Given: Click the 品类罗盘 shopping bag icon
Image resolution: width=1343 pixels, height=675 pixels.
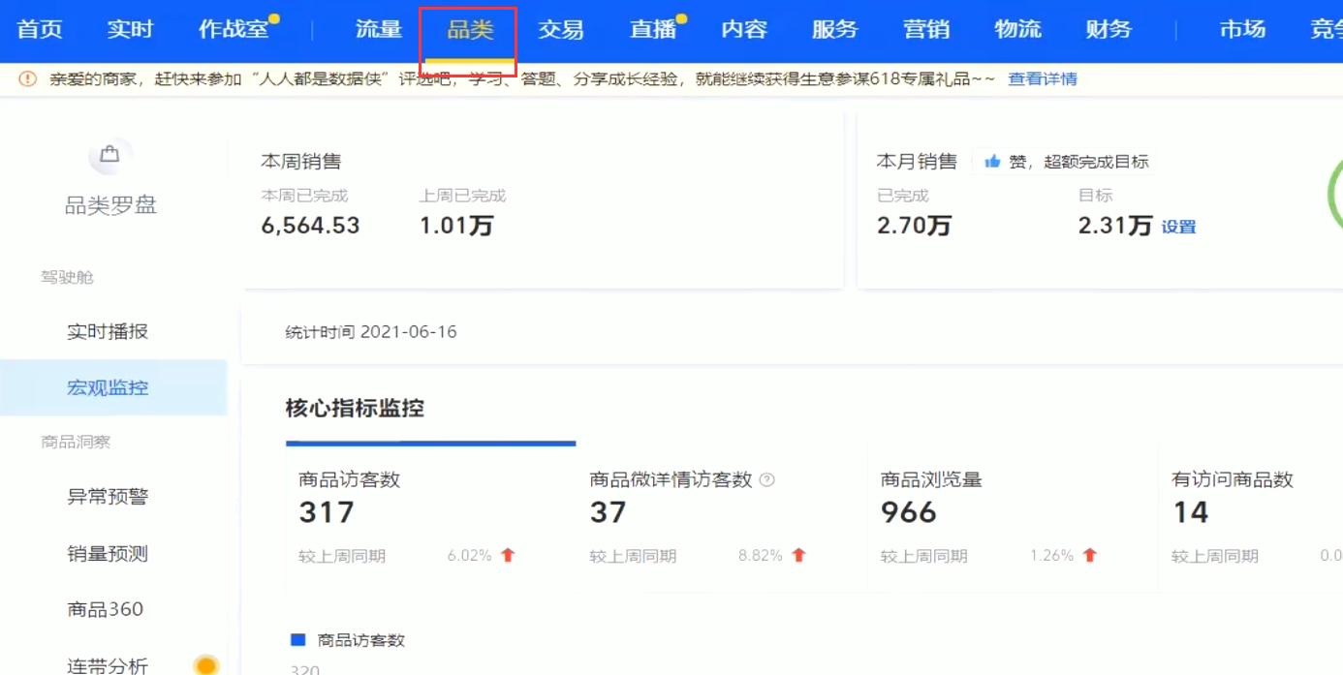Looking at the screenshot, I should tap(109, 153).
